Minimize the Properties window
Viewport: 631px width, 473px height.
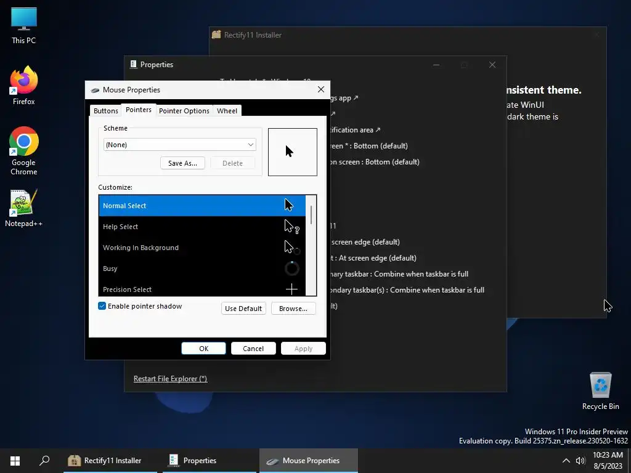436,65
